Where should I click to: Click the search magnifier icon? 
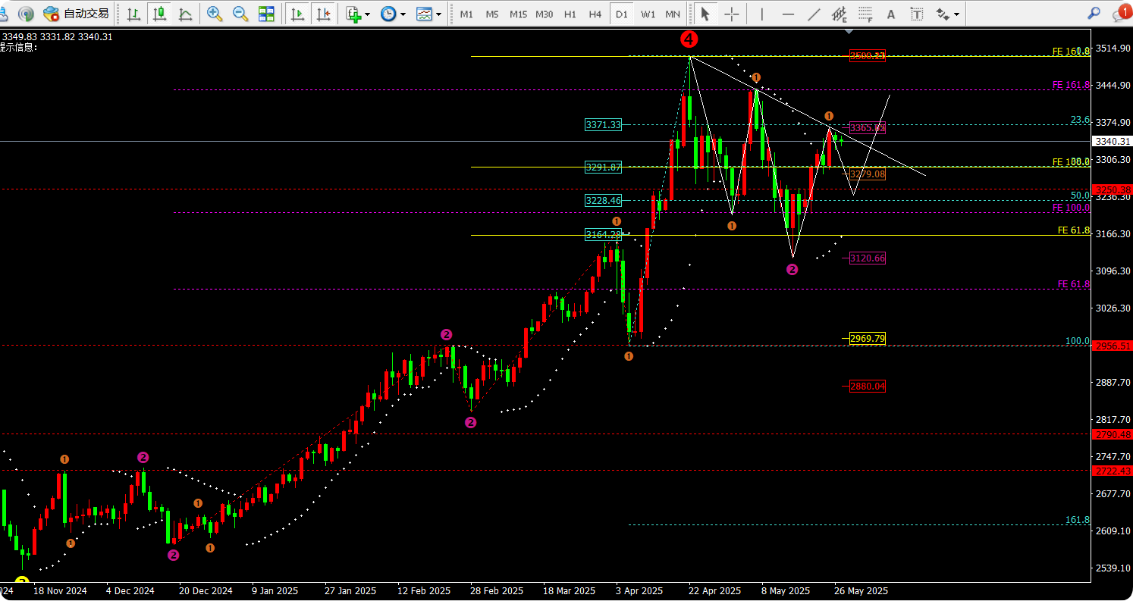tap(1094, 13)
